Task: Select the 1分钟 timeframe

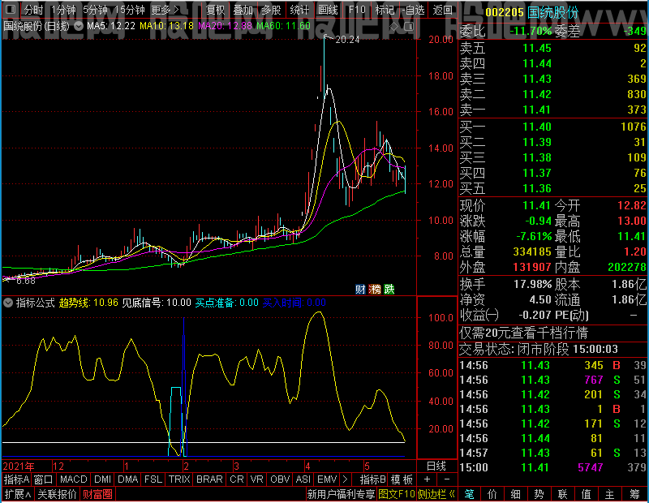Action: tap(63, 10)
